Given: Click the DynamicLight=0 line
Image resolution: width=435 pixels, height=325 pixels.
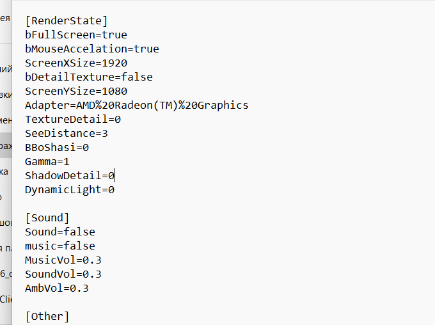Looking at the screenshot, I should [x=70, y=190].
